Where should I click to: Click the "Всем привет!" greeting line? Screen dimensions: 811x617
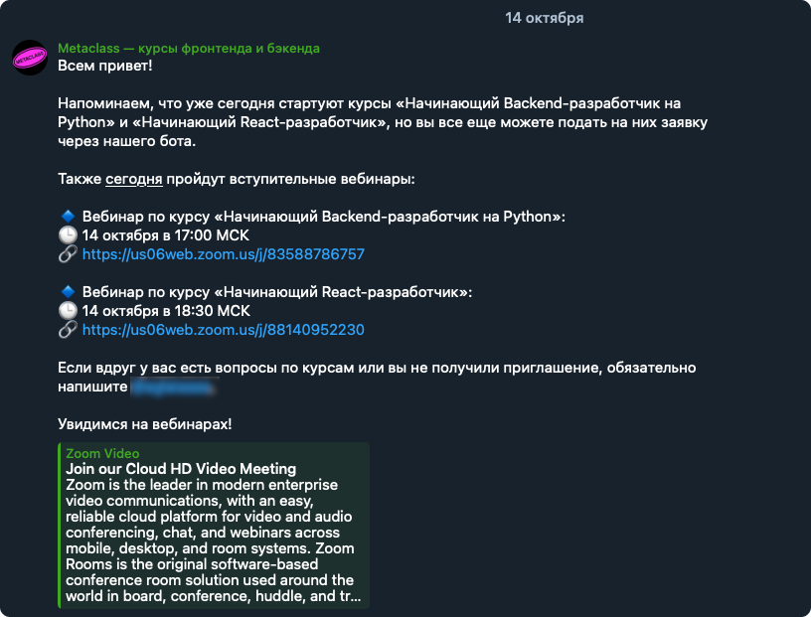coord(105,66)
